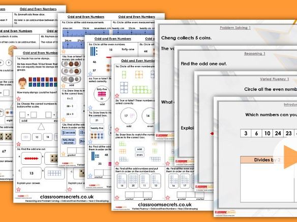Click the 'Divides by 2' table header

[267, 160]
